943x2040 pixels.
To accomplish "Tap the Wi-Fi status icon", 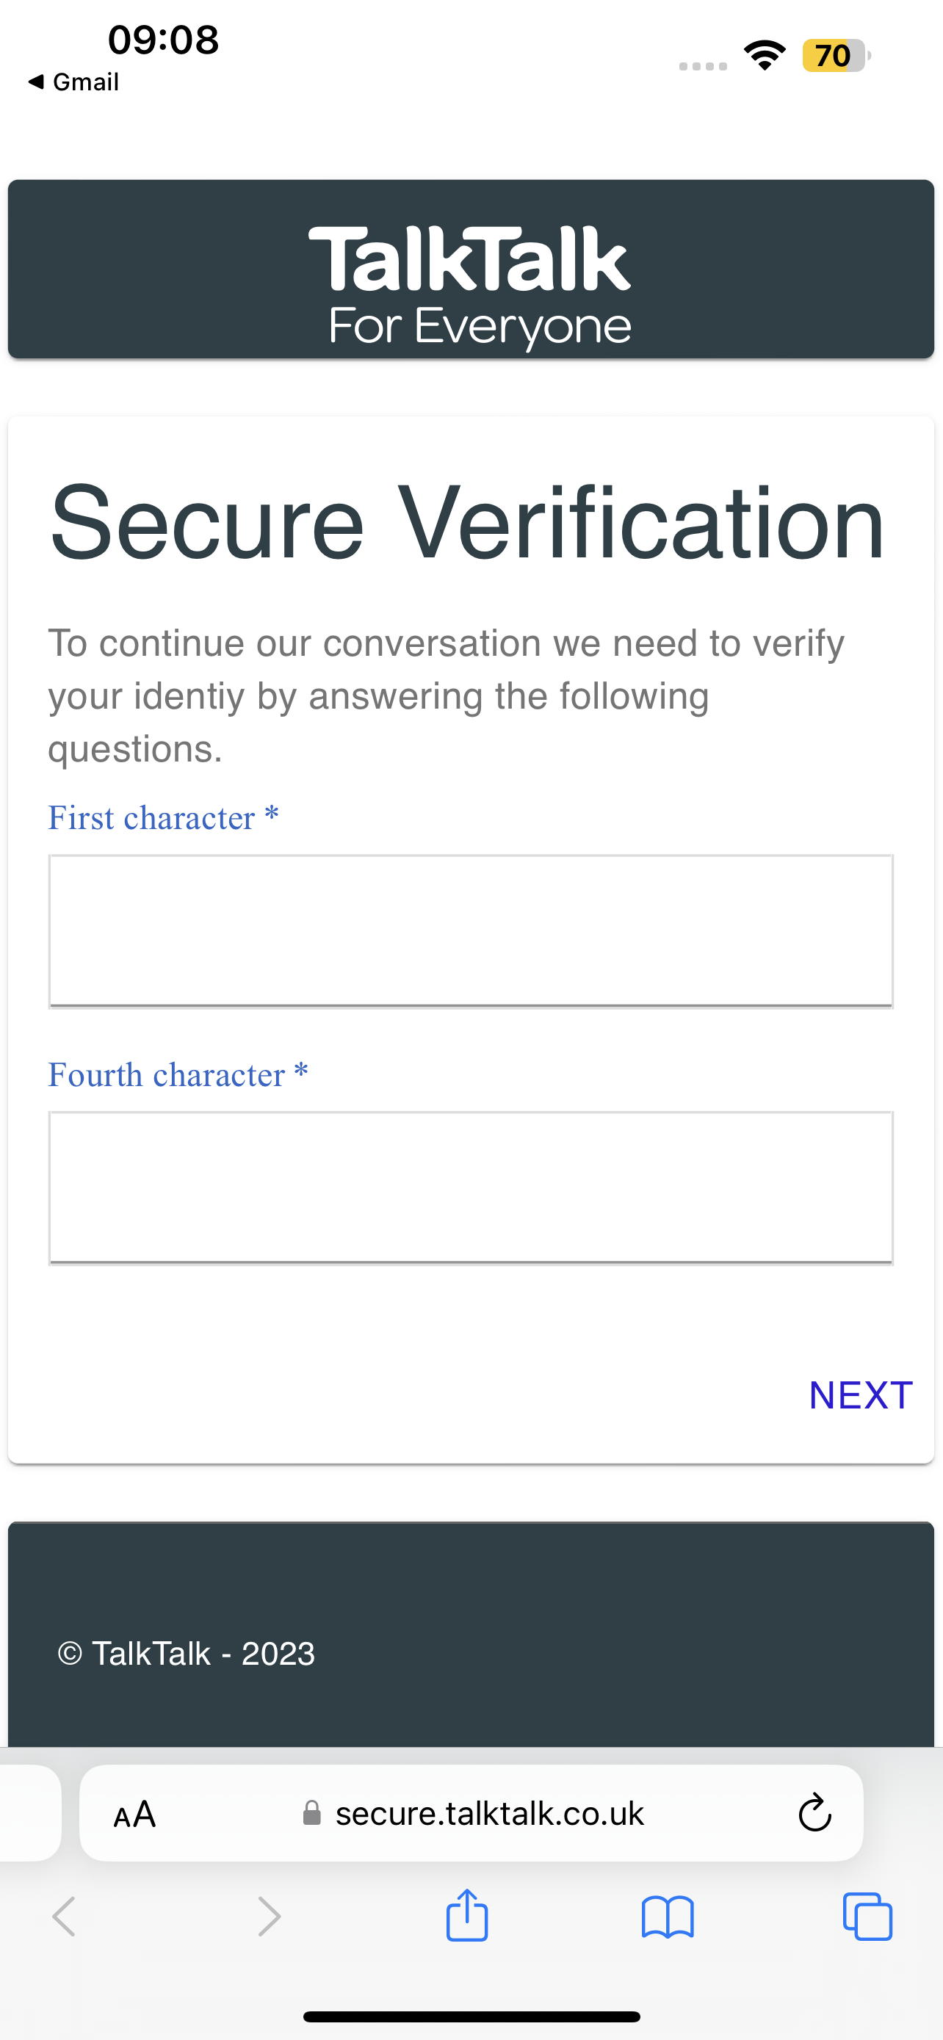I will 765,55.
